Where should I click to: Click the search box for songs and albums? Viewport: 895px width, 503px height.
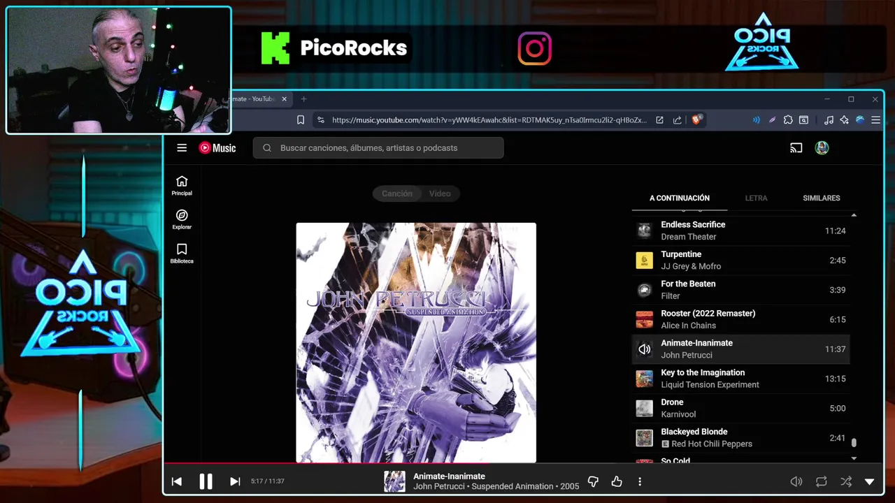[x=378, y=147]
